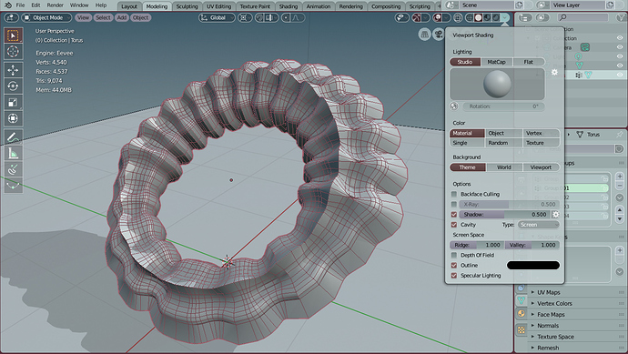Enable the X-Ray checkbox in Options
Image resolution: width=628 pixels, height=354 pixels.
click(x=454, y=204)
